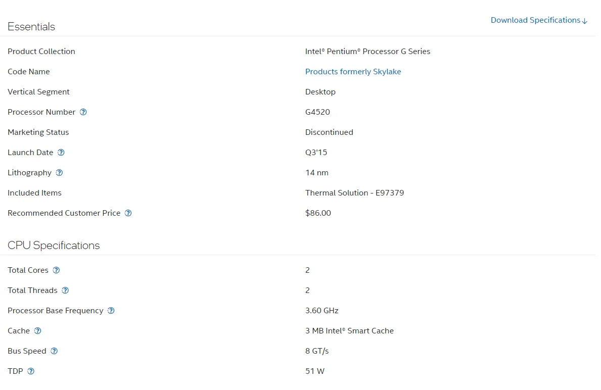Show info for Recommended Customer Price
This screenshot has height=390, width=601.
(128, 213)
